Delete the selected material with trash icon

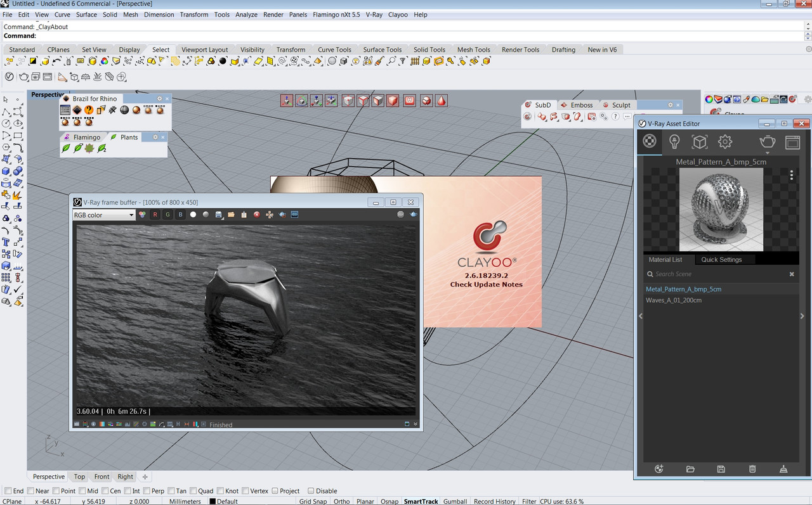pos(752,469)
